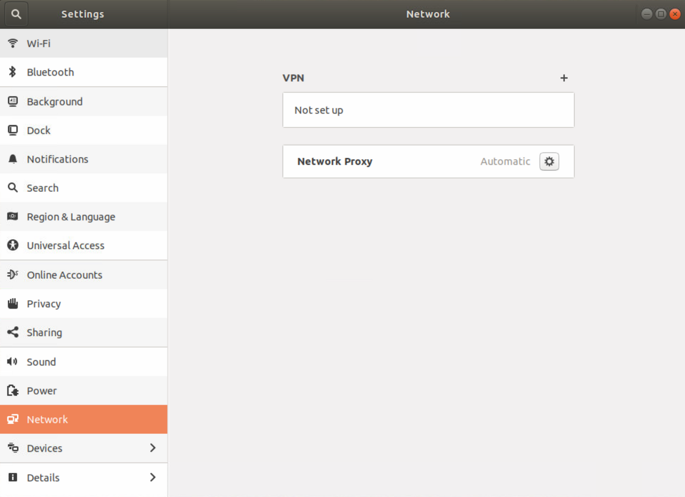Viewport: 685px width, 497px height.
Task: Click the Universal Access person icon
Action: point(13,246)
